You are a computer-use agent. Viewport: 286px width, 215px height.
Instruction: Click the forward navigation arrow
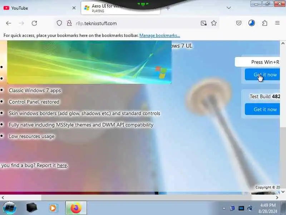(x=21, y=23)
